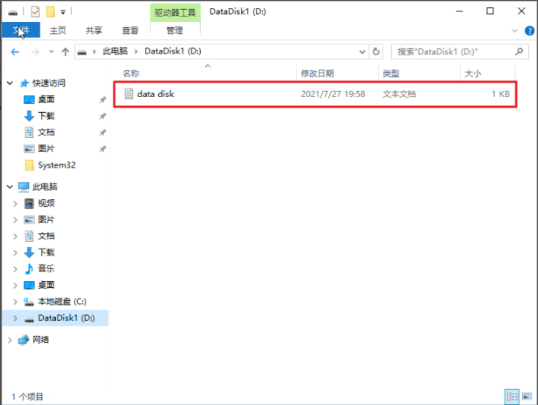
Task: Select the data disk text file
Action: pos(315,94)
